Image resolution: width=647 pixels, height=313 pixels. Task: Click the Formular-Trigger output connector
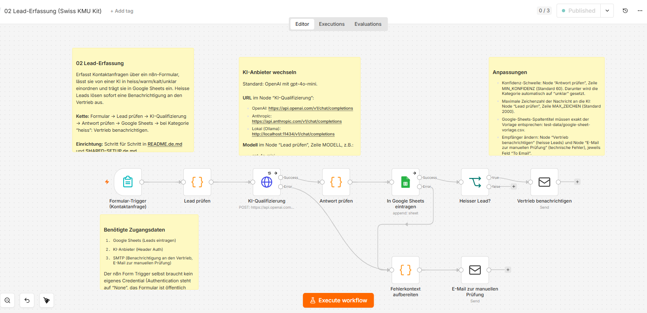(x=142, y=182)
